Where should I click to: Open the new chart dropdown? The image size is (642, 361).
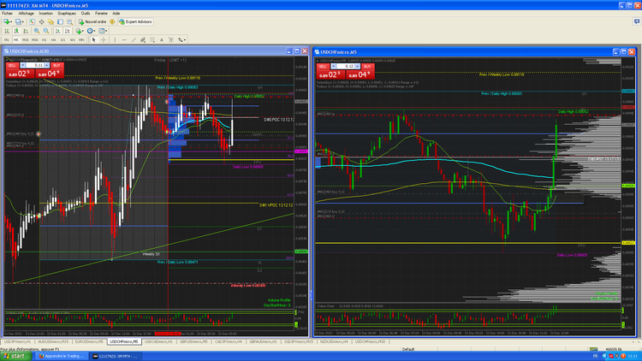point(9,21)
